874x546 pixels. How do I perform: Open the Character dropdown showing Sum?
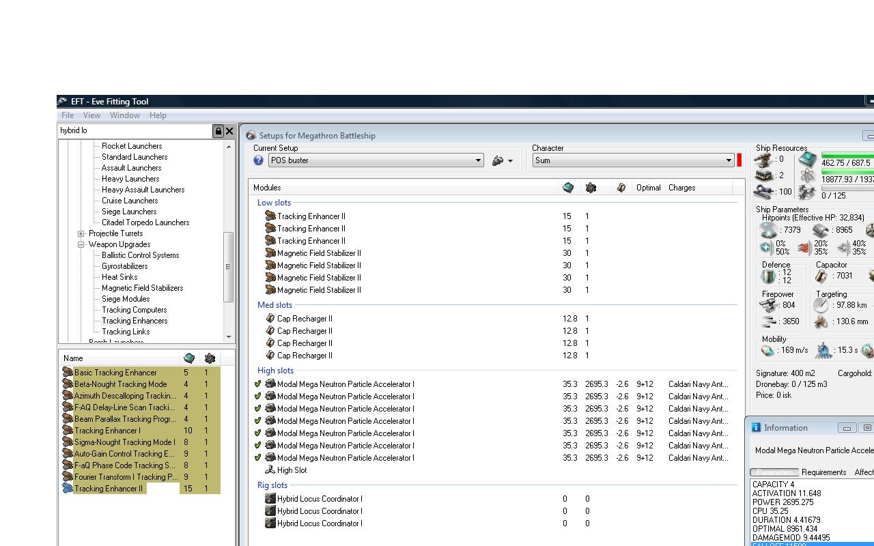tap(634, 160)
